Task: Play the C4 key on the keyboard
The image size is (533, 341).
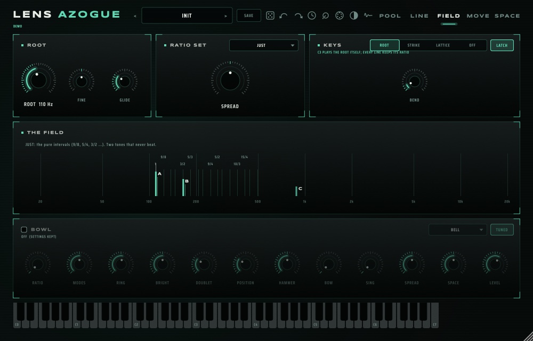Action: [x=256, y=323]
